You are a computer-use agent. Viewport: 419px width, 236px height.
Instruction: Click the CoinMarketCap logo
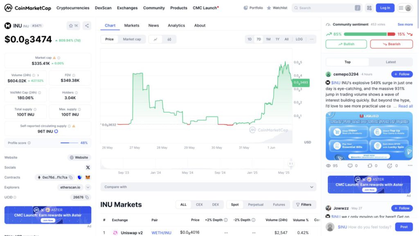(27, 8)
